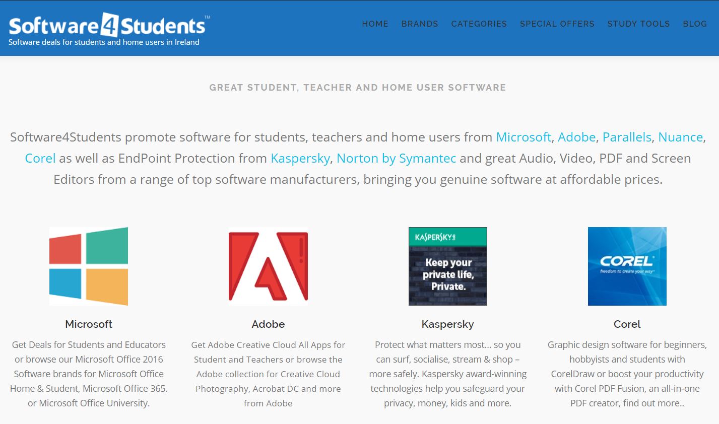Follow the Corel link in the intro paragraph
Viewport: 719px width, 424px height.
point(40,158)
